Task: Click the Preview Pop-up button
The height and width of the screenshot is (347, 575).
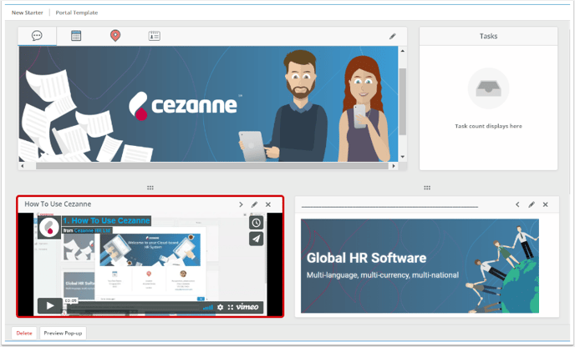Action: pos(63,333)
